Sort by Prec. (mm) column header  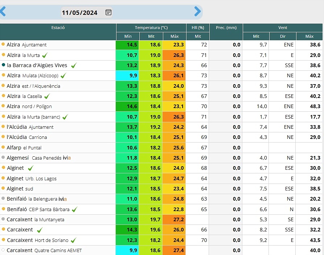click(226, 32)
